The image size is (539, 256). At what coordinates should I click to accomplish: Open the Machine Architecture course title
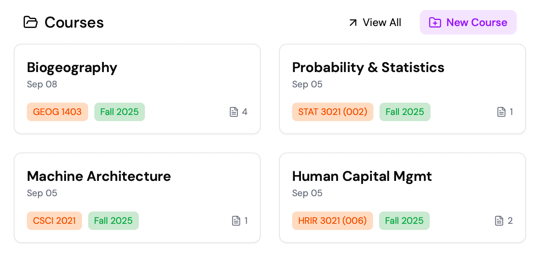pyautogui.click(x=99, y=176)
